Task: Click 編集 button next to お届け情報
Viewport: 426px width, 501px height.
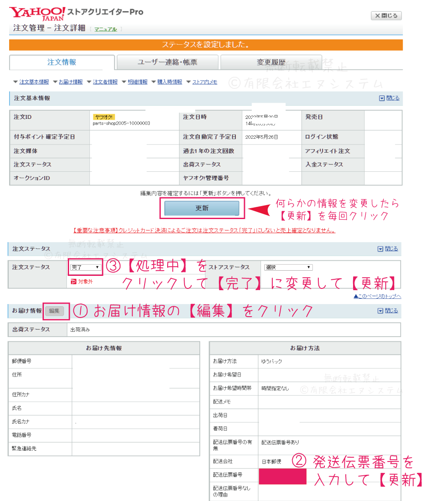Action: [x=54, y=311]
